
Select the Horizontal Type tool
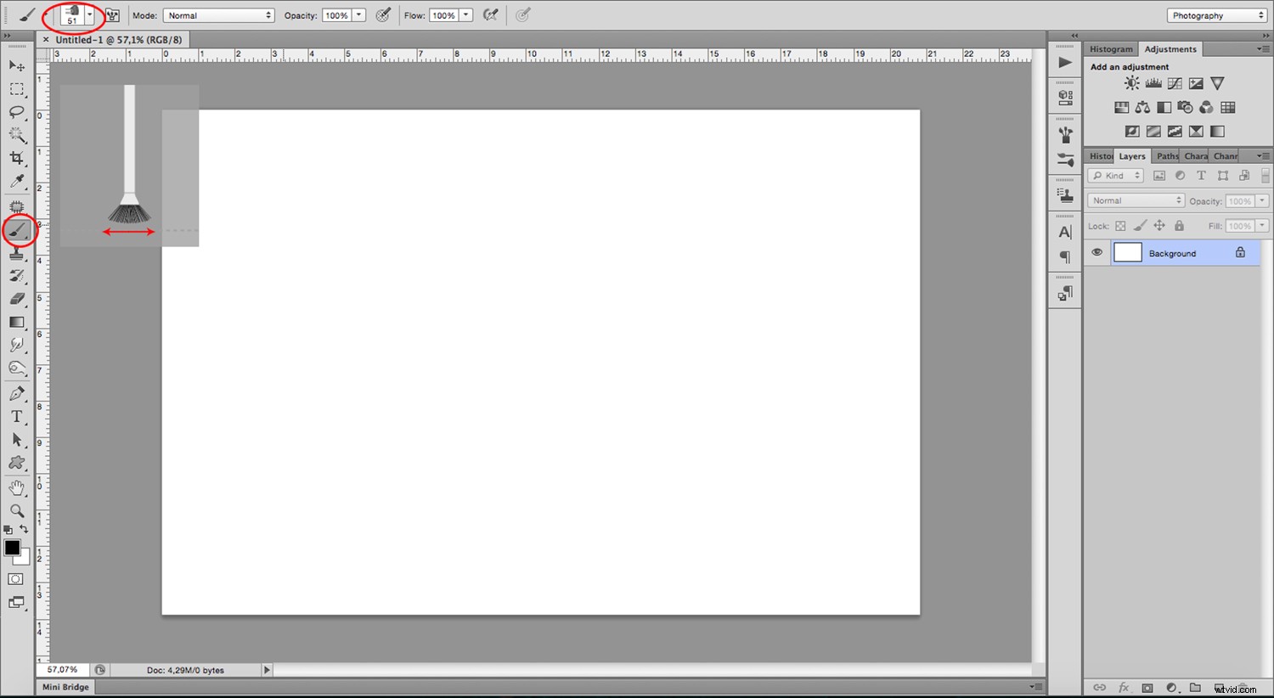pyautogui.click(x=17, y=416)
